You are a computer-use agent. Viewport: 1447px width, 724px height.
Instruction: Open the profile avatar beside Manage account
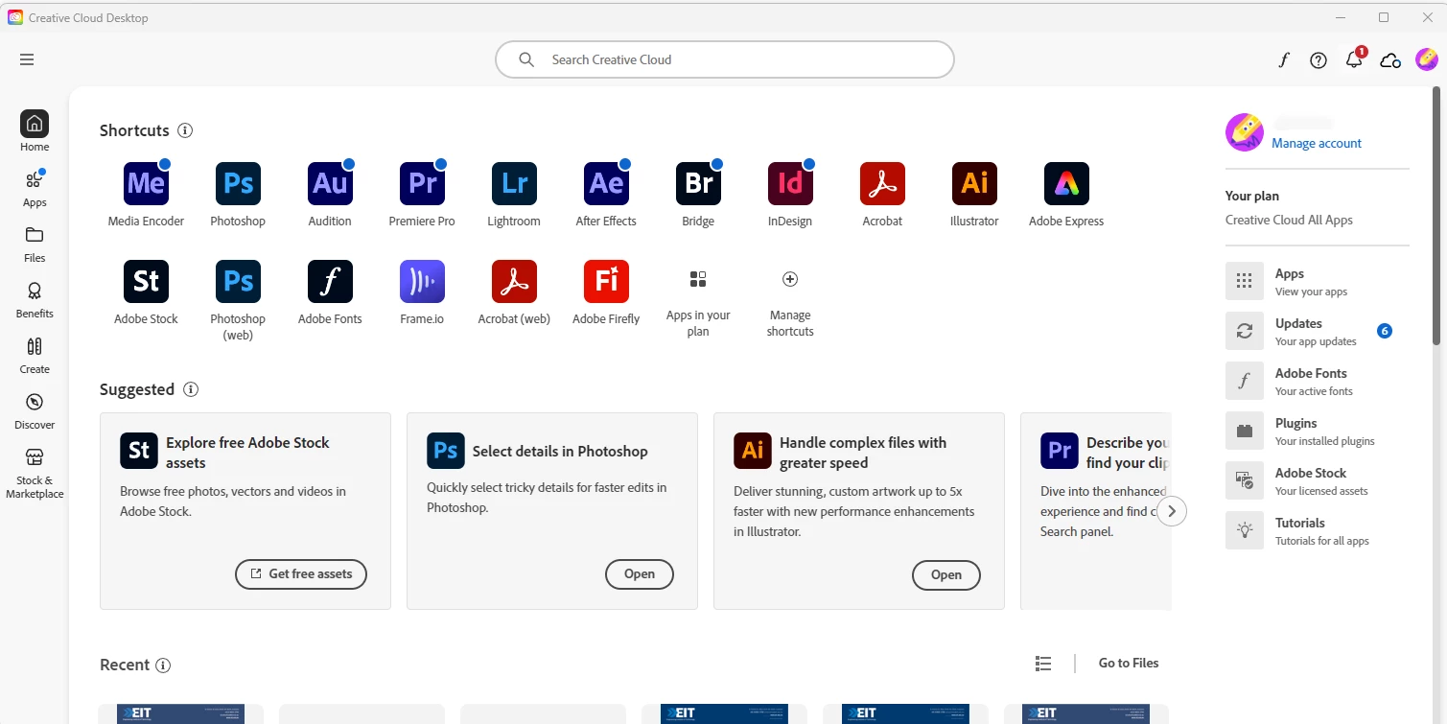point(1245,132)
